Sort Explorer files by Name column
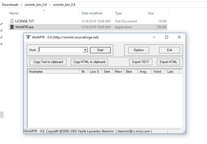 click(x=14, y=13)
